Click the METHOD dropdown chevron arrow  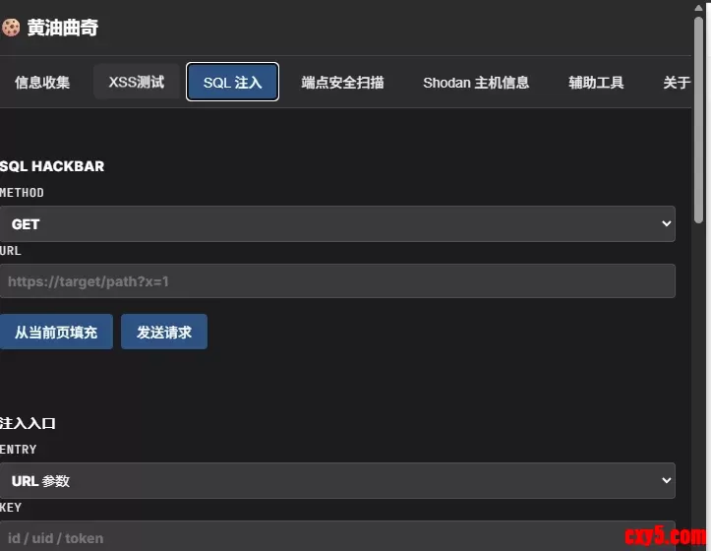pyautogui.click(x=666, y=223)
